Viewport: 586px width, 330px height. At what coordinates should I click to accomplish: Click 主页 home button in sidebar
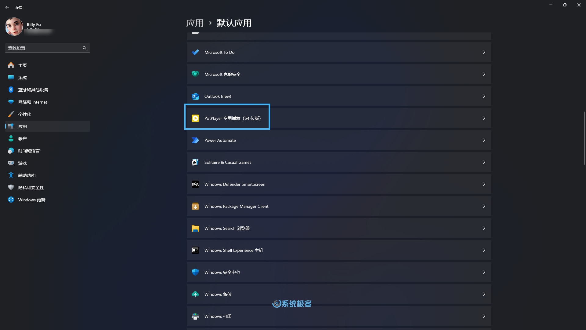click(x=22, y=65)
